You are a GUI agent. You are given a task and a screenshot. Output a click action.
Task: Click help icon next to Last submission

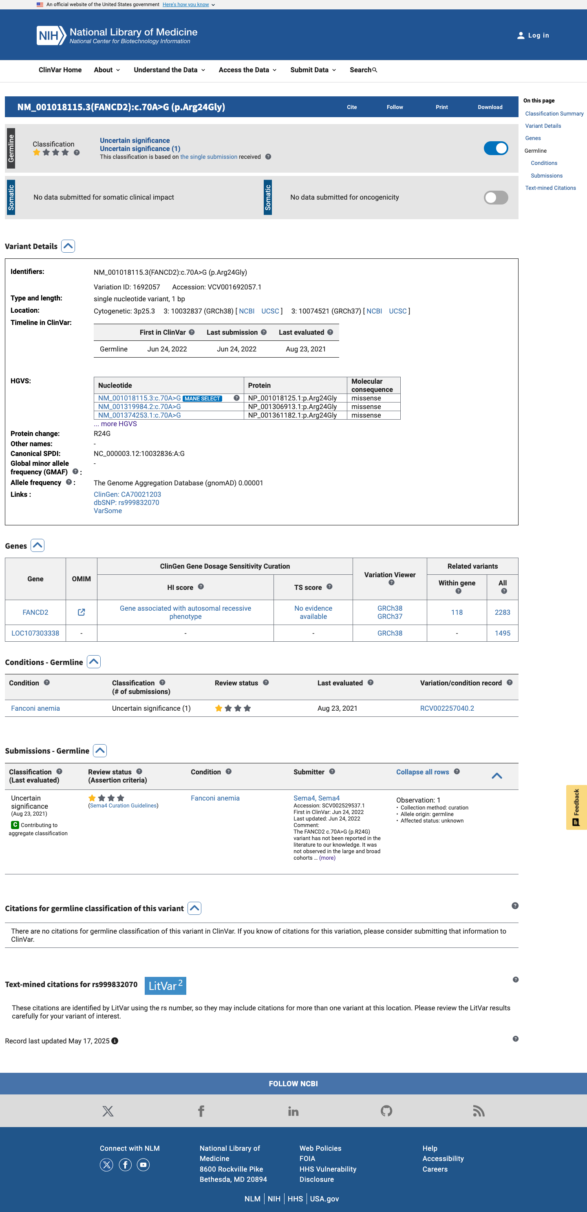point(264,332)
